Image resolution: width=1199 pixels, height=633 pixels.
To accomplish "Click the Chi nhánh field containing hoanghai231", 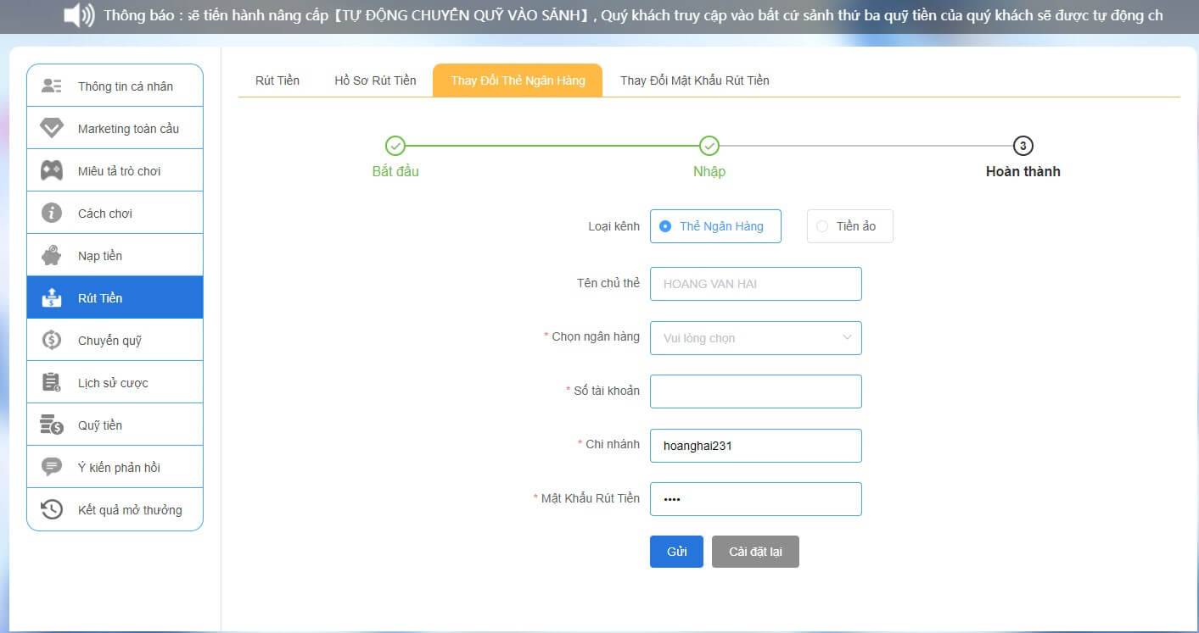I will (x=755, y=446).
